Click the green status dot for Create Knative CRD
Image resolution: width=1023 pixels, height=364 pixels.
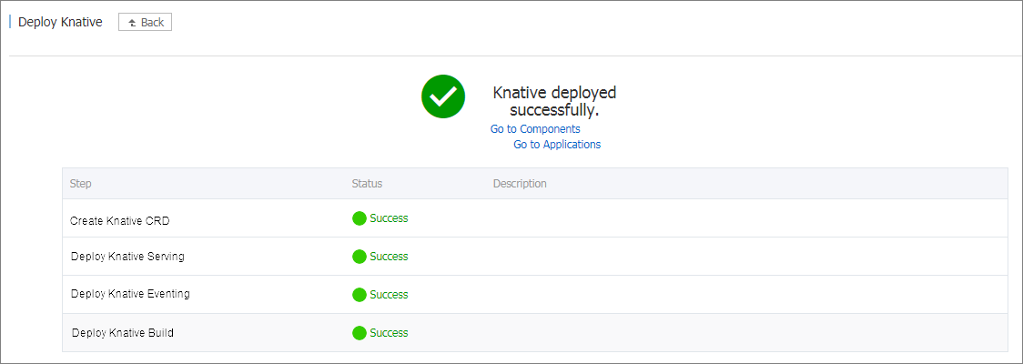click(359, 218)
